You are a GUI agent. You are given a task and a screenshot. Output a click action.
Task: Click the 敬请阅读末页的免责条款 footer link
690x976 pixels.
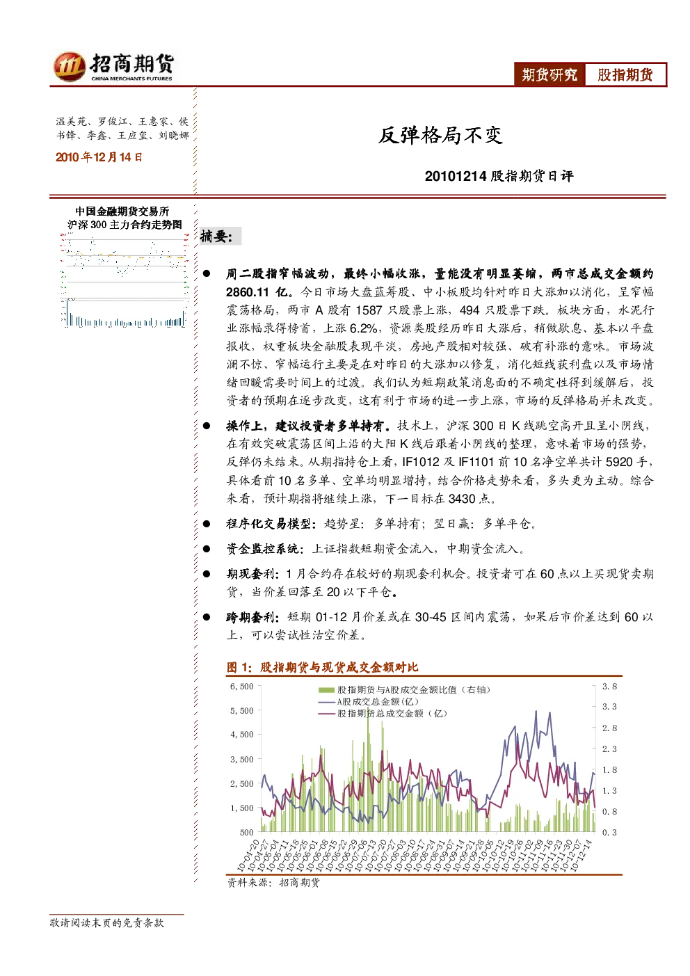107,923
